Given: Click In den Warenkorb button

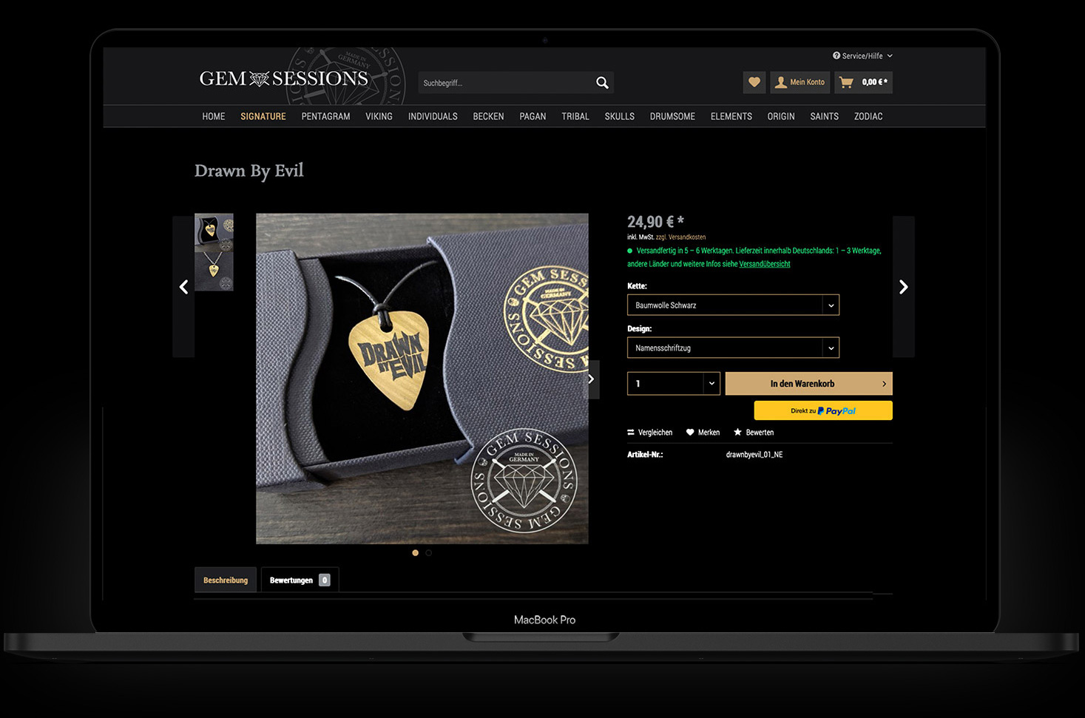Looking at the screenshot, I should pyautogui.click(x=808, y=383).
